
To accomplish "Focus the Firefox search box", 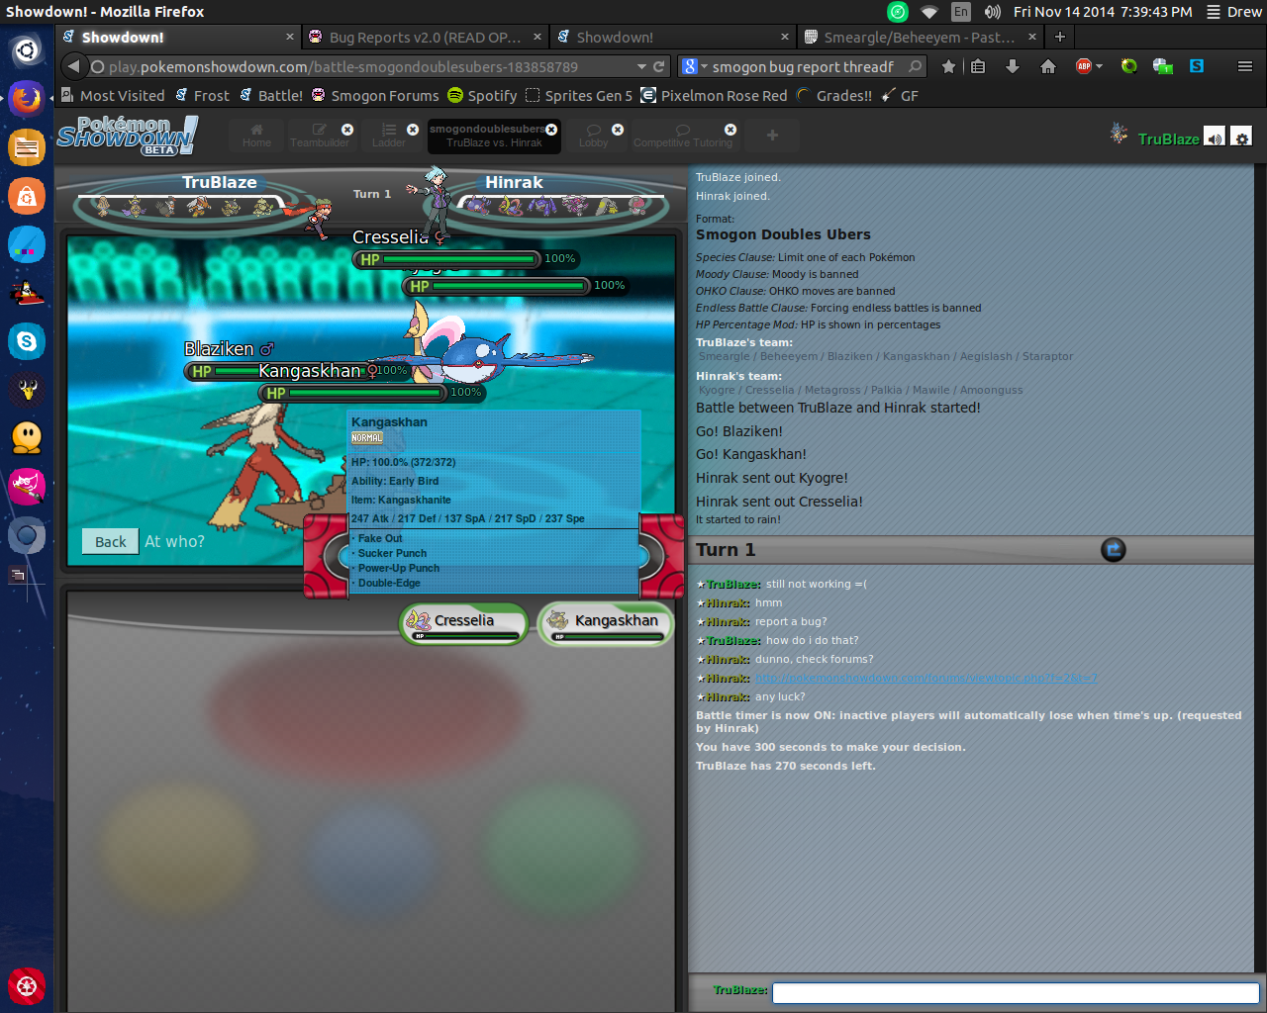I will 804,66.
